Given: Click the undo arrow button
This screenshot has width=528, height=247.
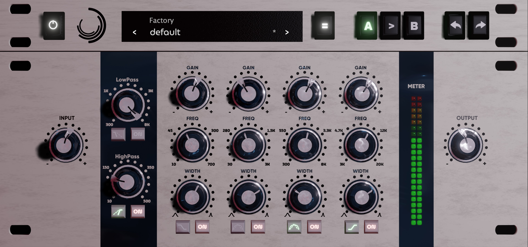Looking at the screenshot, I should pos(455,26).
